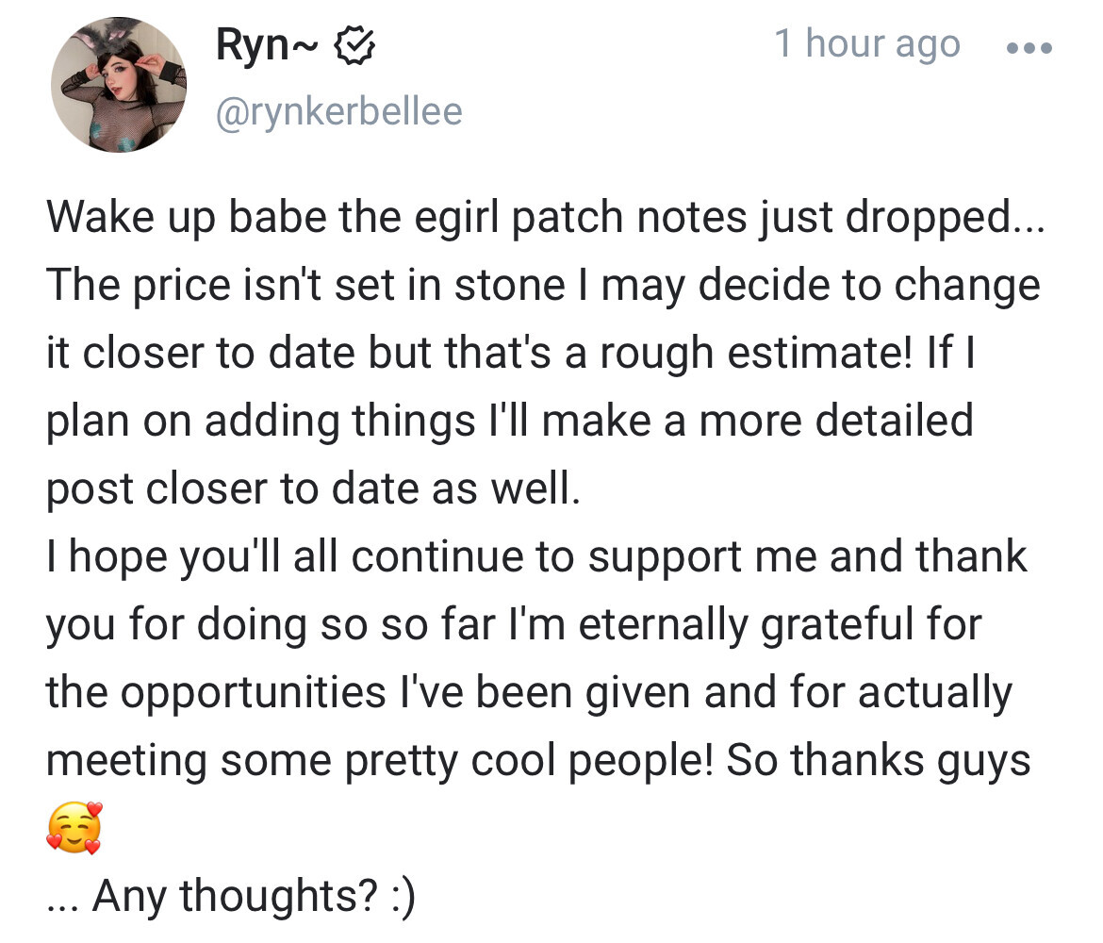1103x943 pixels.
Task: Click the line starting "Wake up babe"
Action: [x=541, y=219]
